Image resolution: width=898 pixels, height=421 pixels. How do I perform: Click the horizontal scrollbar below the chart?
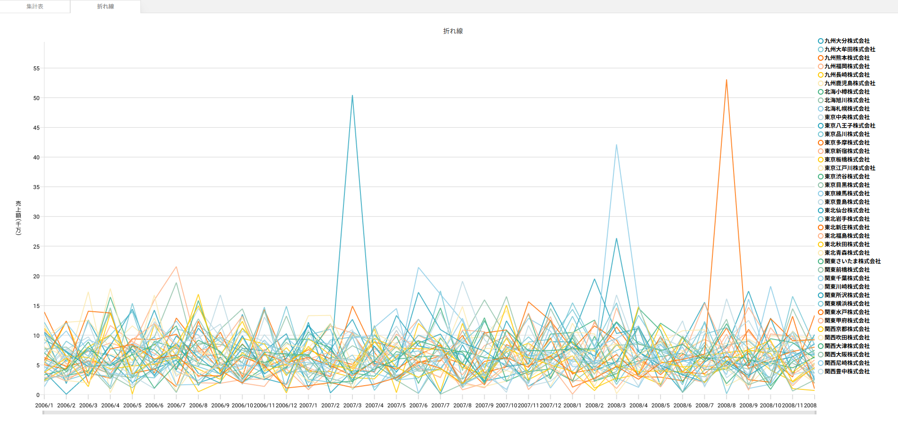[x=429, y=413]
